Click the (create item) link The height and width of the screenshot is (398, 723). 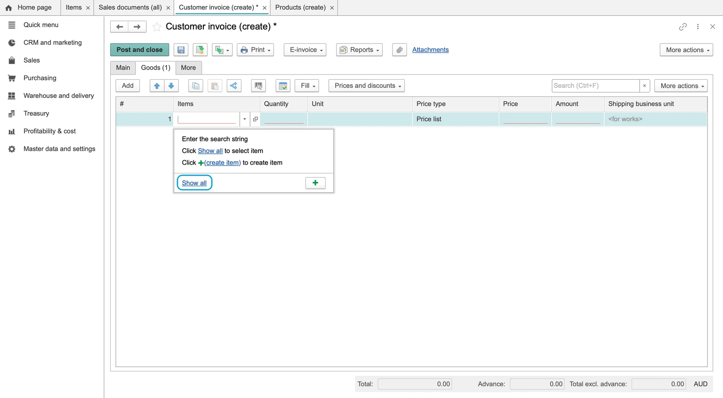(x=222, y=163)
